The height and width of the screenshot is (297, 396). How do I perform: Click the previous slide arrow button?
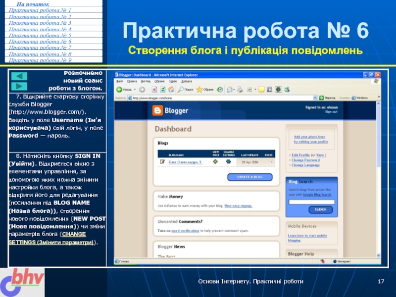20,76
